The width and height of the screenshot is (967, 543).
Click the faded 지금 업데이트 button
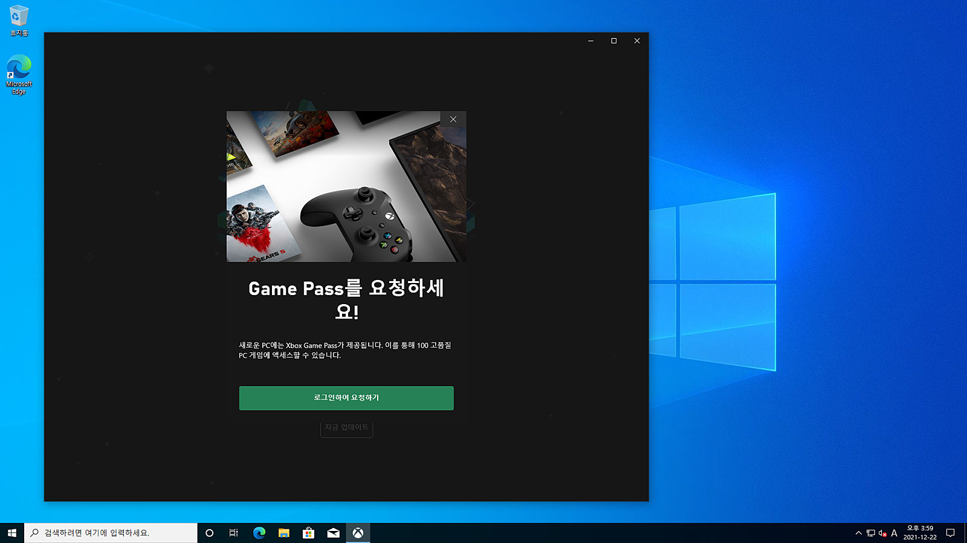point(346,428)
